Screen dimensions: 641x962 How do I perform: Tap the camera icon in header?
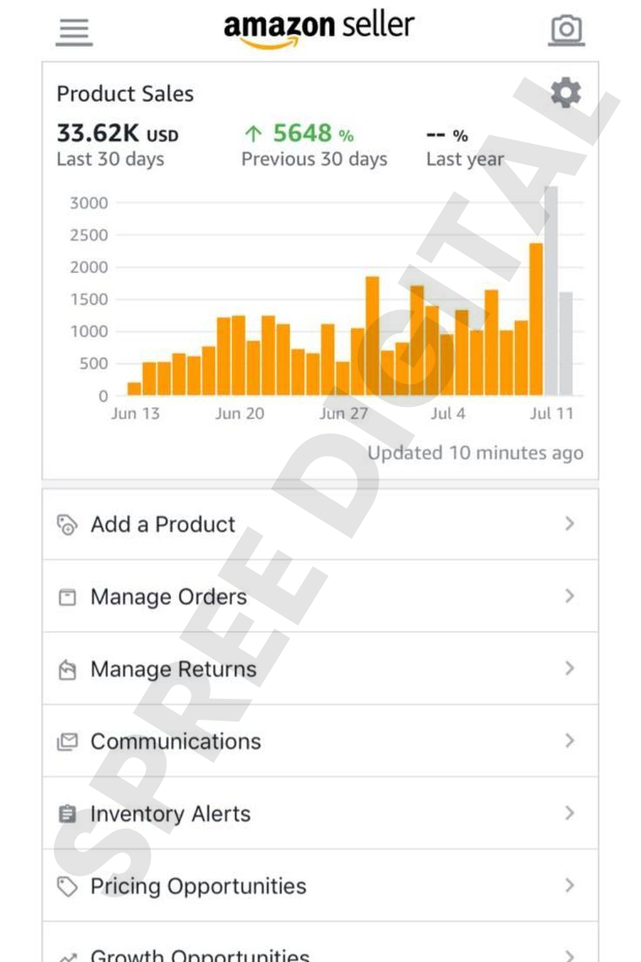565,30
